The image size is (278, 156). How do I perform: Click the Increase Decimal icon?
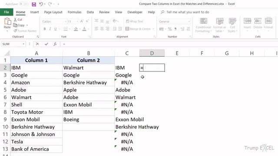pyautogui.click(x=182, y=29)
